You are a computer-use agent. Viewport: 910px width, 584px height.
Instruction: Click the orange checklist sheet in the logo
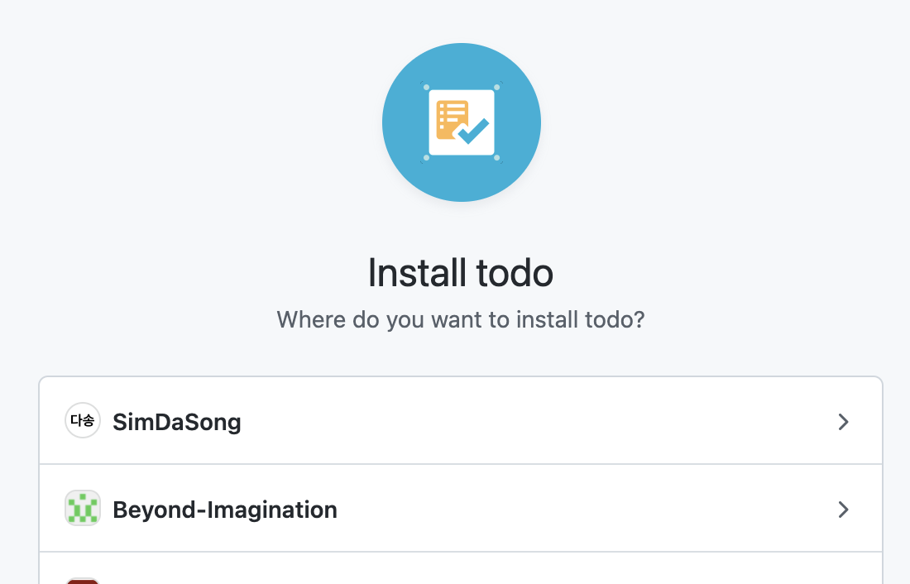coord(452,120)
